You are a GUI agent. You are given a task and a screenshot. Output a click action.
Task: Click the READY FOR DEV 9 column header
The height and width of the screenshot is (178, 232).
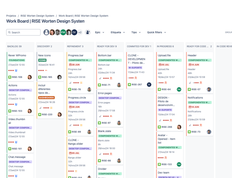pyautogui.click(x=107, y=46)
